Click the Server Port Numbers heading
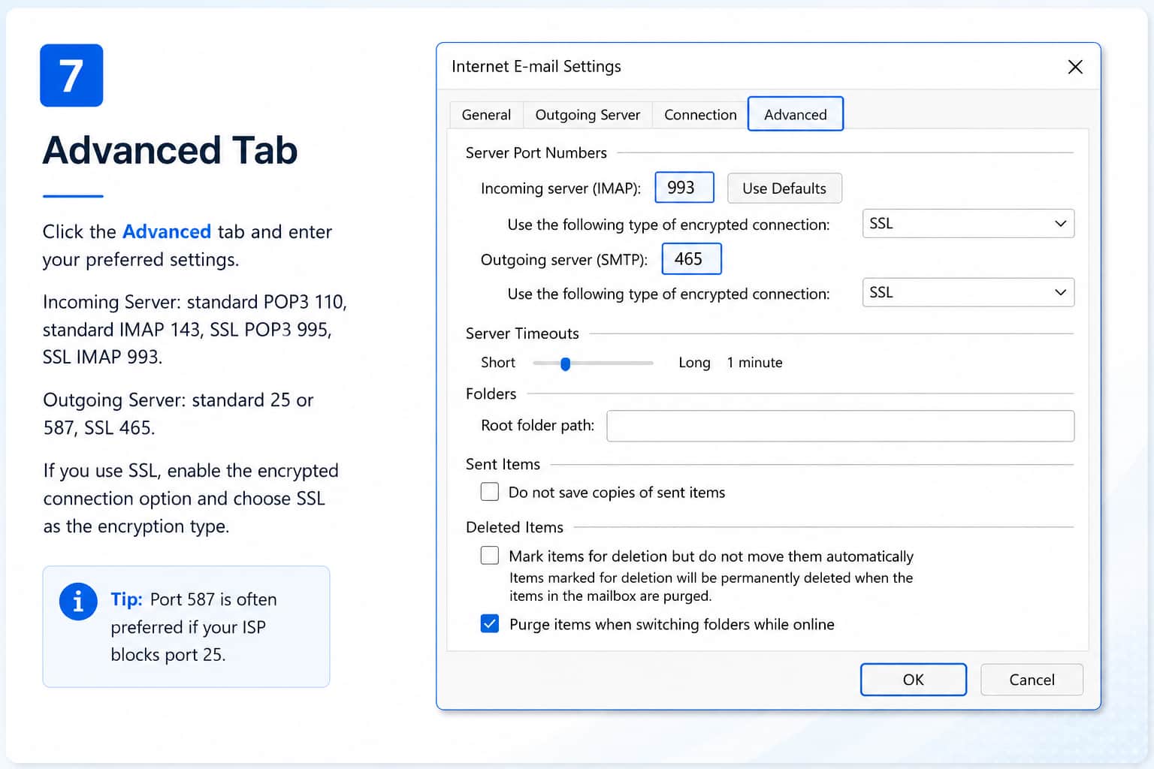 (536, 153)
